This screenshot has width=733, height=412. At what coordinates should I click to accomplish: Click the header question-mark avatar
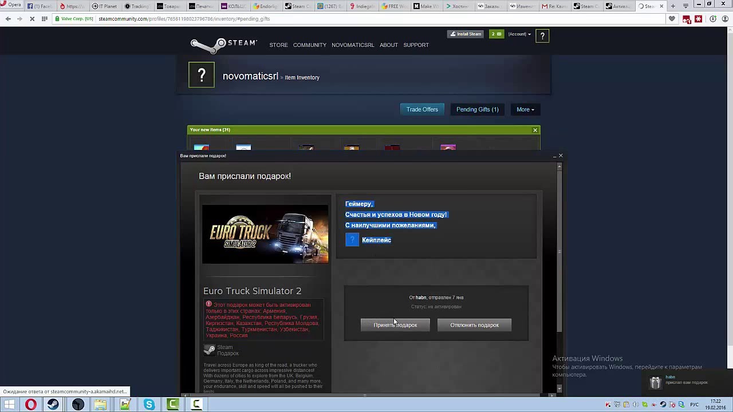click(x=542, y=36)
